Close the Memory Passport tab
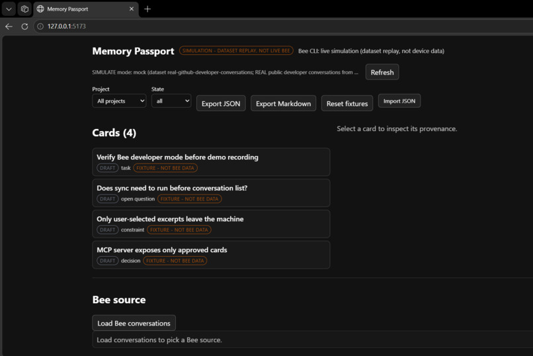The image size is (533, 356). click(x=132, y=9)
